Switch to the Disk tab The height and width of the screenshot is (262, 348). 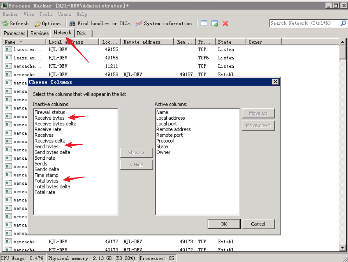click(x=81, y=33)
